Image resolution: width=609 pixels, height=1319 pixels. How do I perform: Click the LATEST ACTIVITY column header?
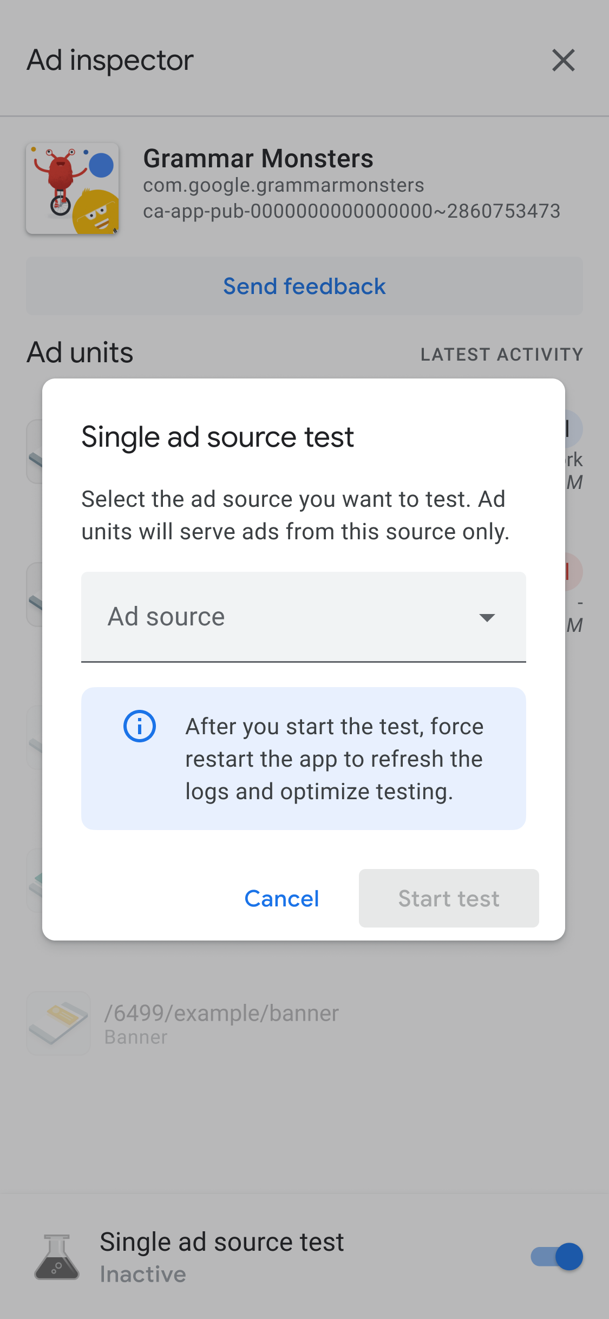tap(501, 355)
